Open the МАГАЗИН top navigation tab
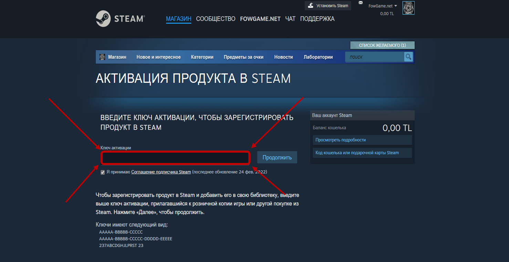Screen dimensions: 509x262 pyautogui.click(x=178, y=19)
